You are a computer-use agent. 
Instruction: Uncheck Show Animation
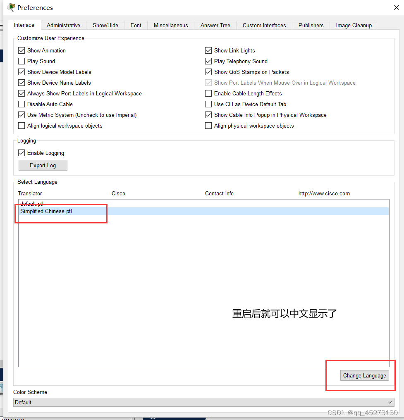click(x=22, y=50)
